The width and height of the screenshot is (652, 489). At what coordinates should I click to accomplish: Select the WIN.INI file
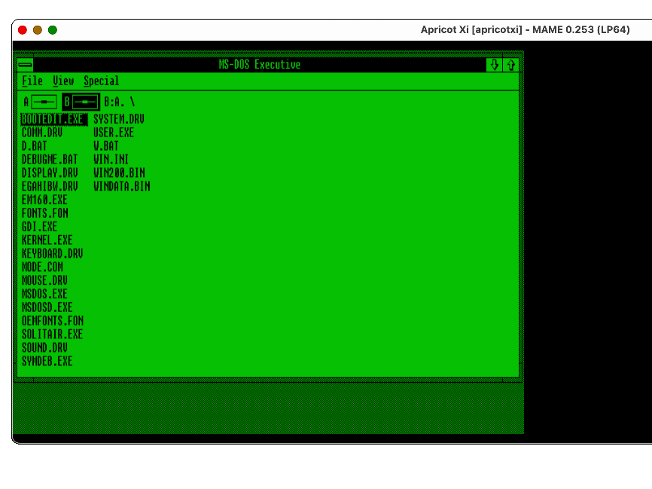[x=111, y=160]
